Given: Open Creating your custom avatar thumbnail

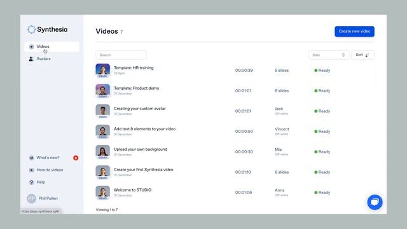Looking at the screenshot, I should [x=103, y=111].
